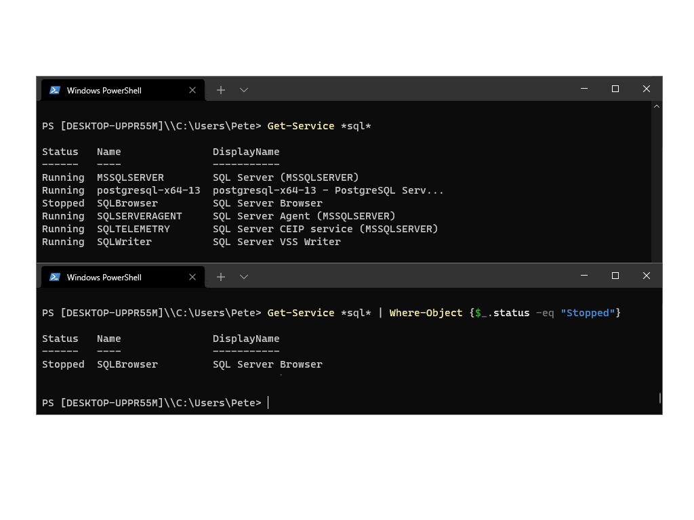Maximize the bottom PowerShell window
Screen dimensions: 694x520
(615, 276)
